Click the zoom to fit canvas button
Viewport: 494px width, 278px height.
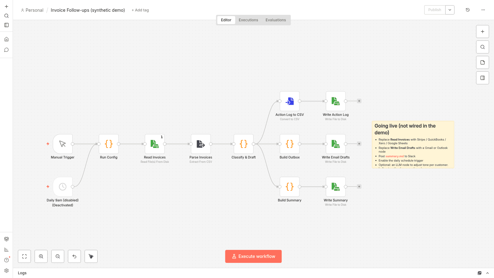pyautogui.click(x=24, y=256)
